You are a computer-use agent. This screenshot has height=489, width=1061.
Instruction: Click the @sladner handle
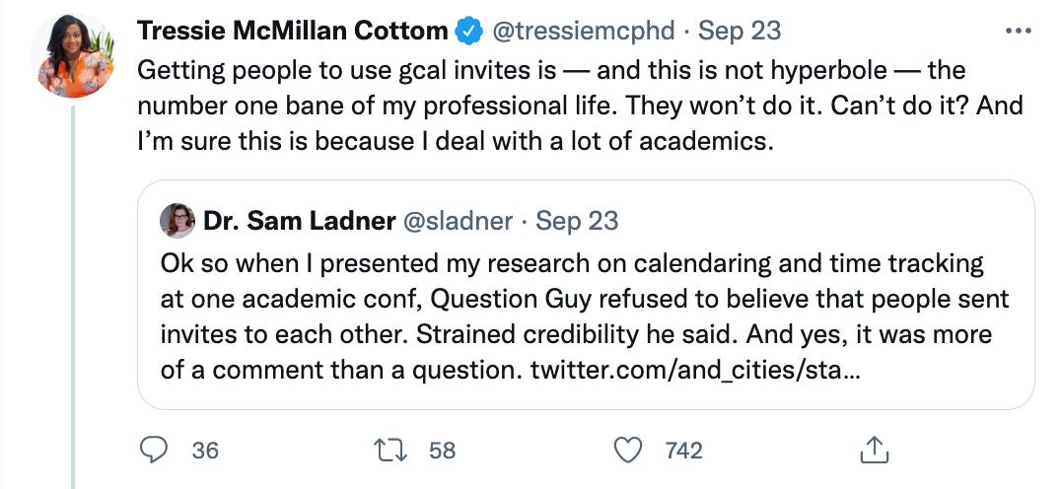pos(459,221)
